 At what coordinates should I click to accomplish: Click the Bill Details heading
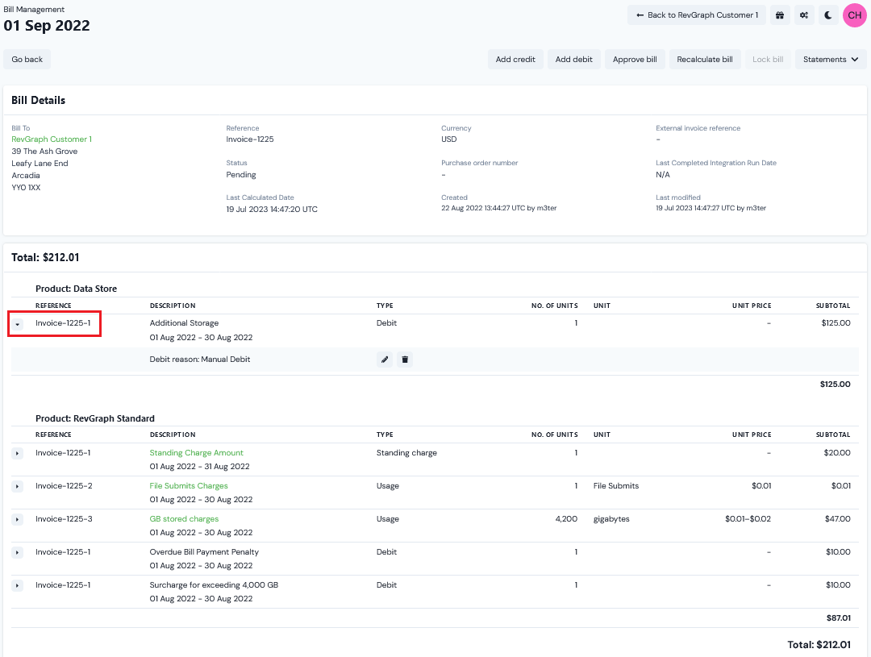[39, 101]
